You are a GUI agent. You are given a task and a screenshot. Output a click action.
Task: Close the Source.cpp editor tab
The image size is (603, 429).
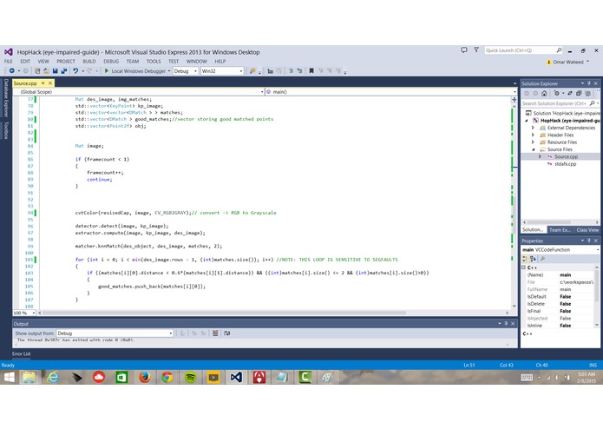point(50,83)
